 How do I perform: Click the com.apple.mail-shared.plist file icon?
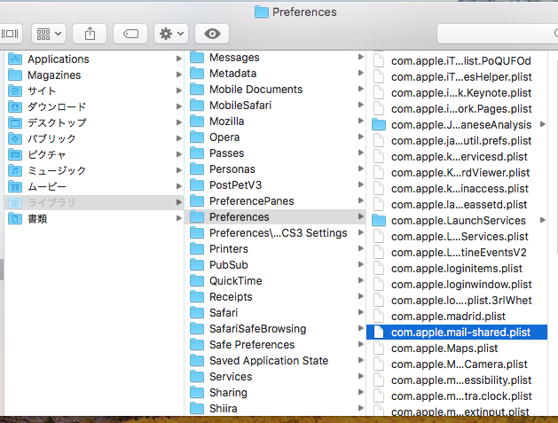[x=379, y=333]
